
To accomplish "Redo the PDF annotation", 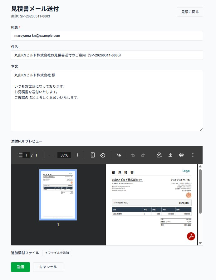I will [x=143, y=155].
